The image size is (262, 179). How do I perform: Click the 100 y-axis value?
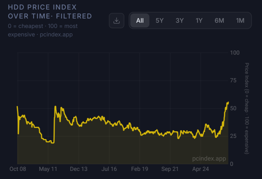tap(235, 53)
